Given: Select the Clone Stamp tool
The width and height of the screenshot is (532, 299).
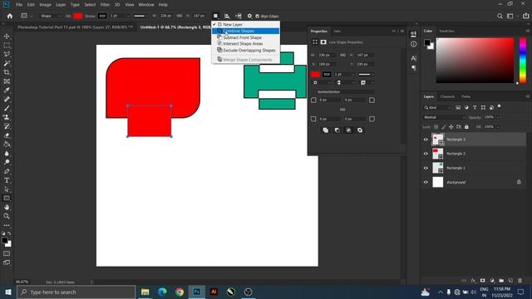Looking at the screenshot, I should pos(7,117).
